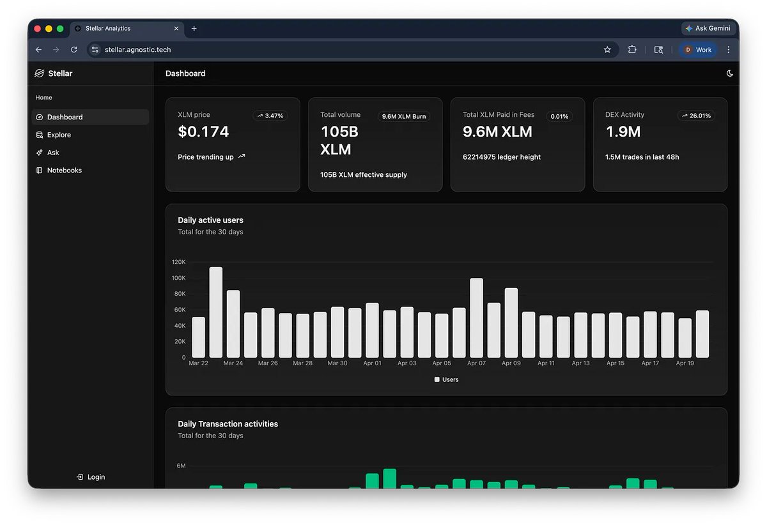
Task: Click the '105B XLM effective supply' text
Action: coord(364,175)
